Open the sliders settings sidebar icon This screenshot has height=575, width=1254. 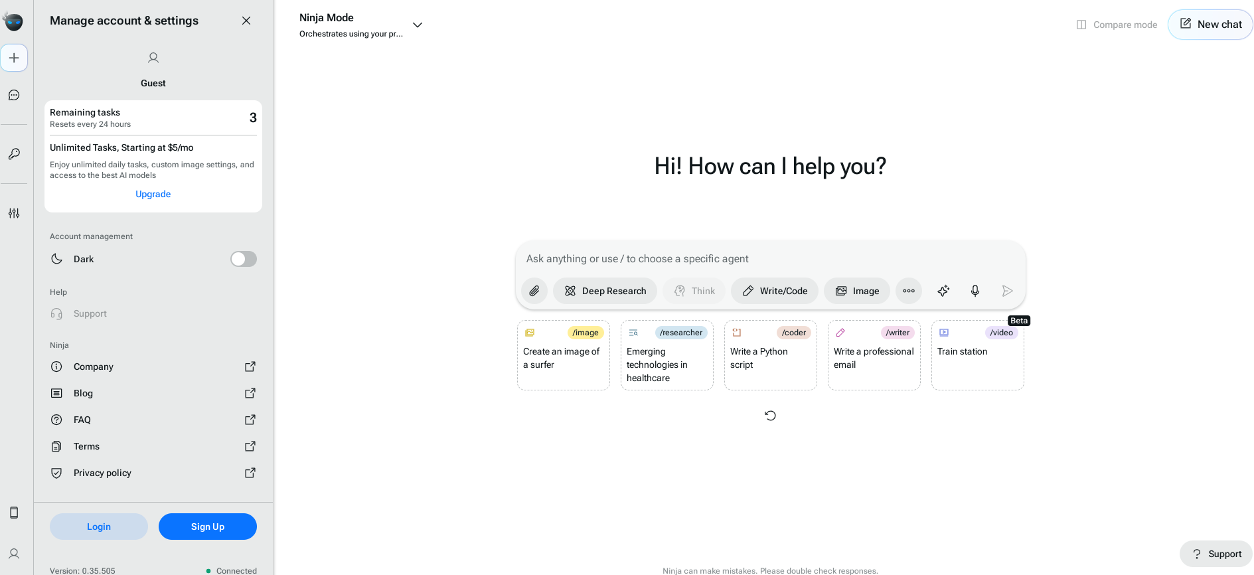(x=14, y=213)
